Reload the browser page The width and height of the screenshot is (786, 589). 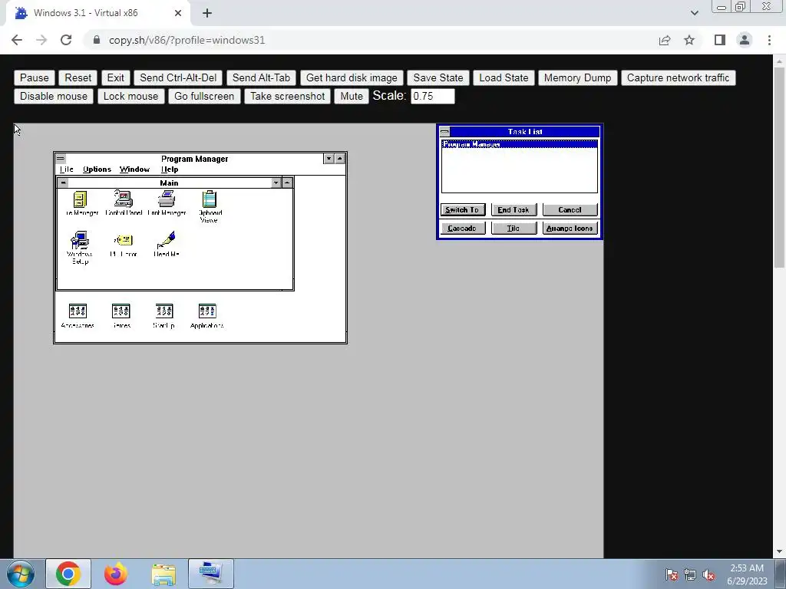[66, 40]
